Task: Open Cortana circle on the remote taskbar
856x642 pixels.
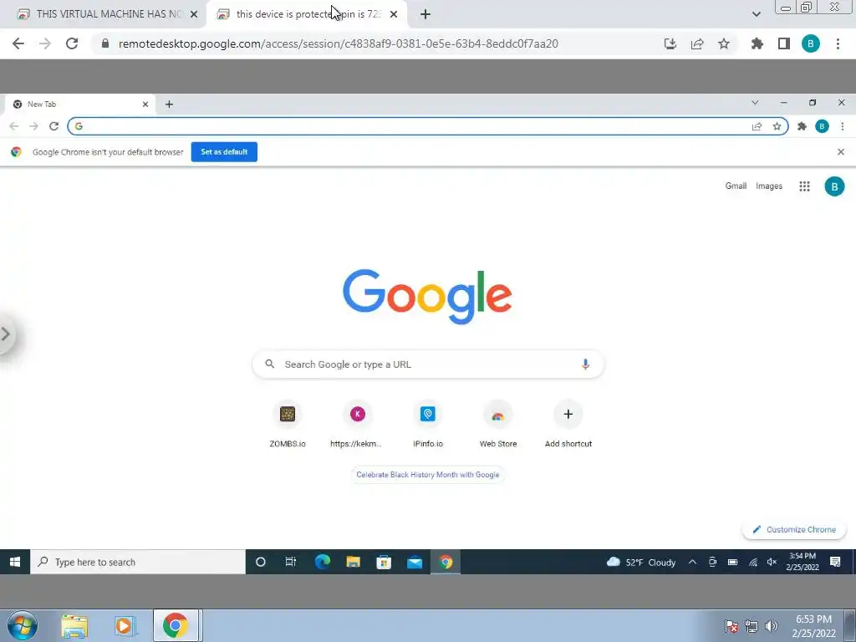Action: 261,562
